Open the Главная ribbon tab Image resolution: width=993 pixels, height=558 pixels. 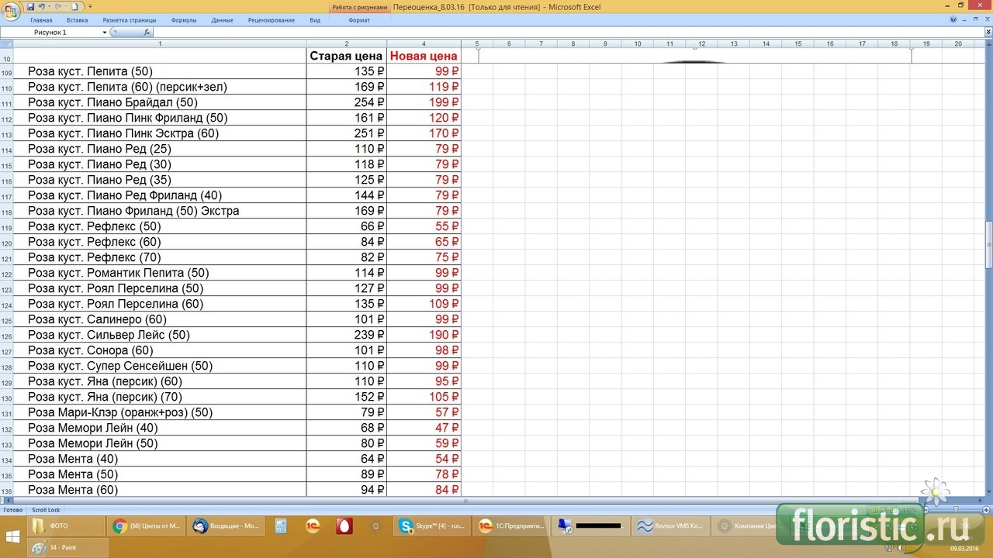41,20
